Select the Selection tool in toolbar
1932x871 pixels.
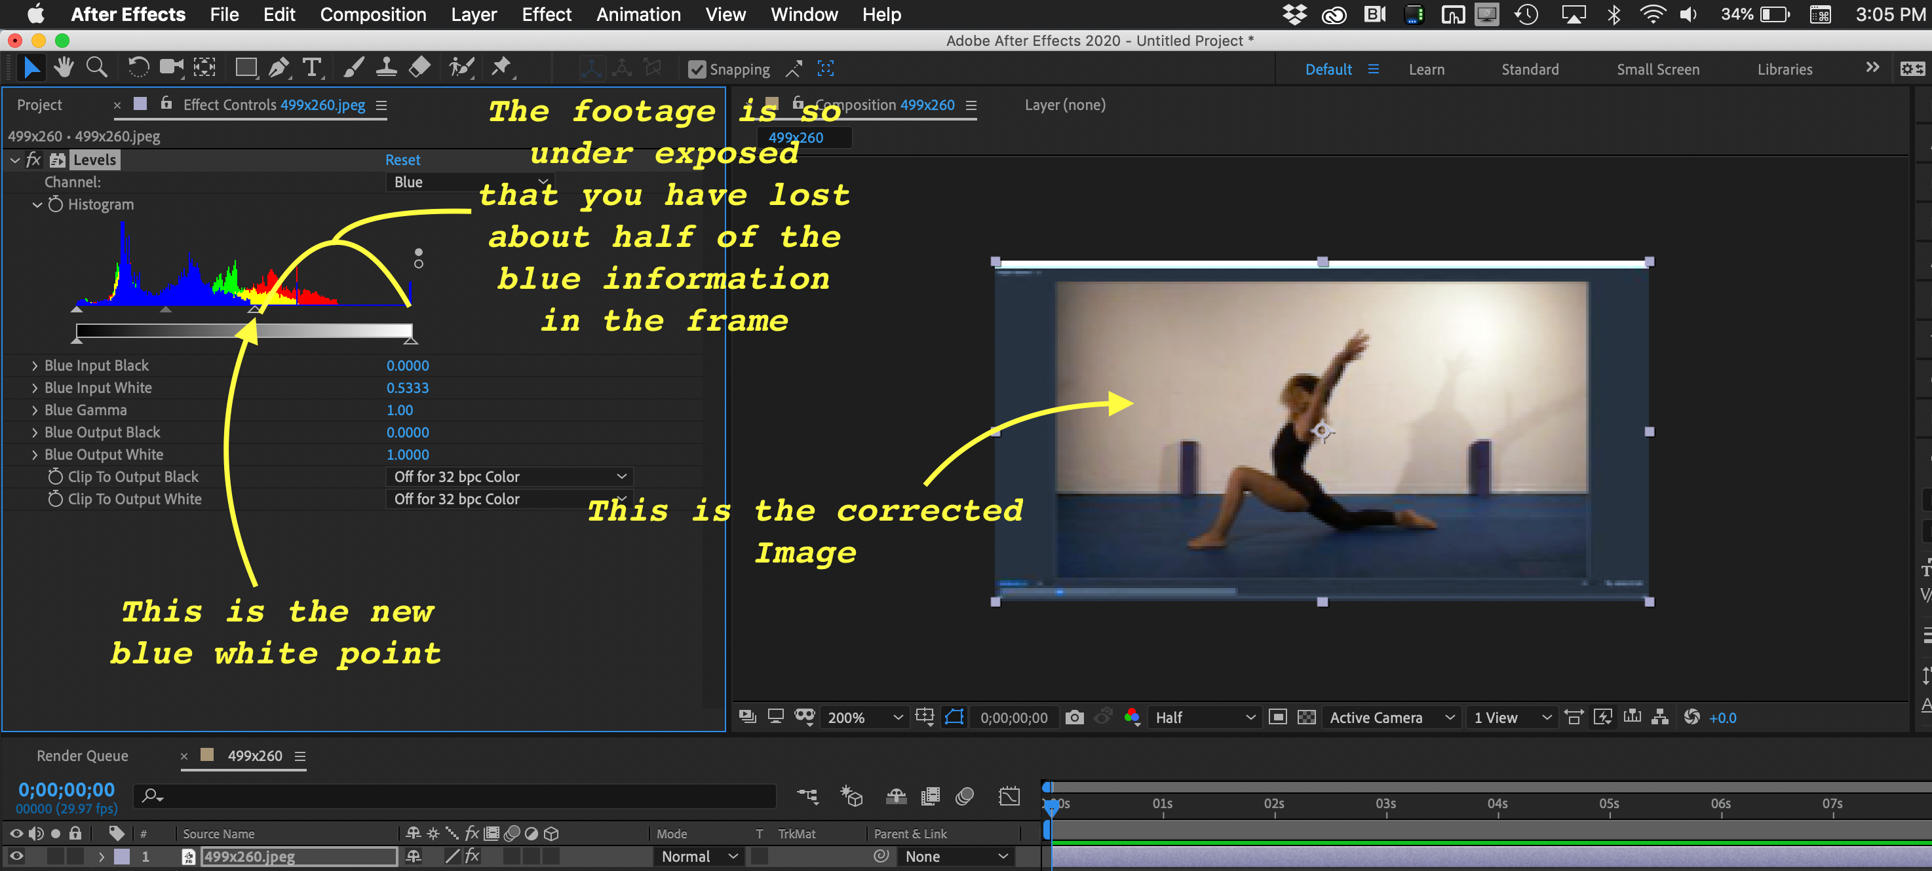pos(27,67)
